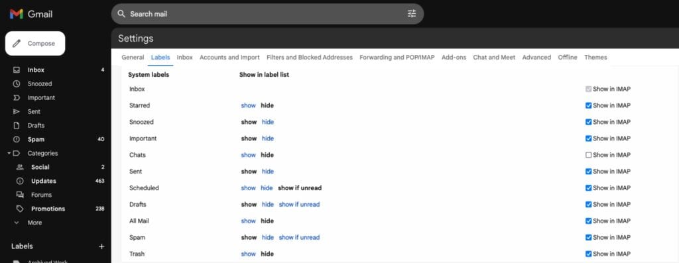Click the Important marker icon
This screenshot has height=263, width=679.
pos(17,98)
